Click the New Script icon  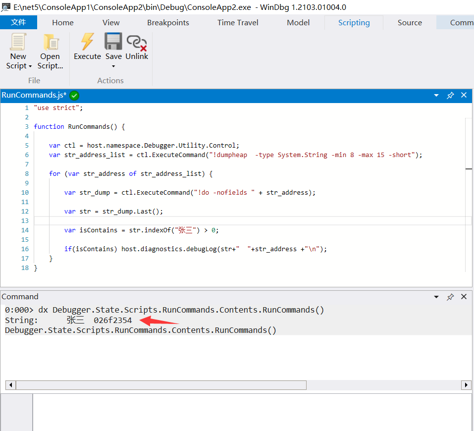tap(18, 42)
